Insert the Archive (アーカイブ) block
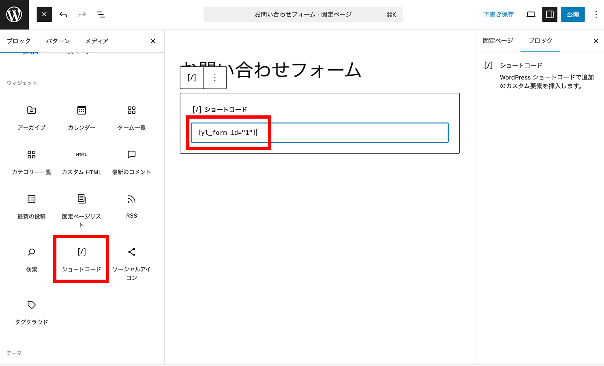Image resolution: width=604 pixels, height=366 pixels. click(32, 117)
